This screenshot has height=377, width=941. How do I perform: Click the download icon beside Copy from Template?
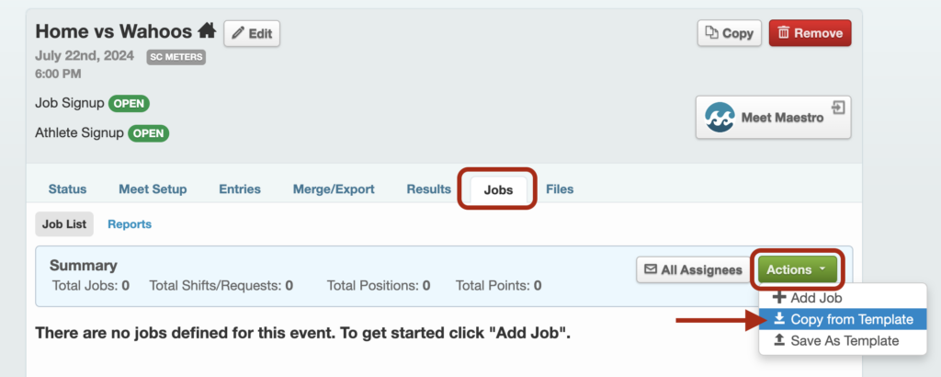click(779, 319)
